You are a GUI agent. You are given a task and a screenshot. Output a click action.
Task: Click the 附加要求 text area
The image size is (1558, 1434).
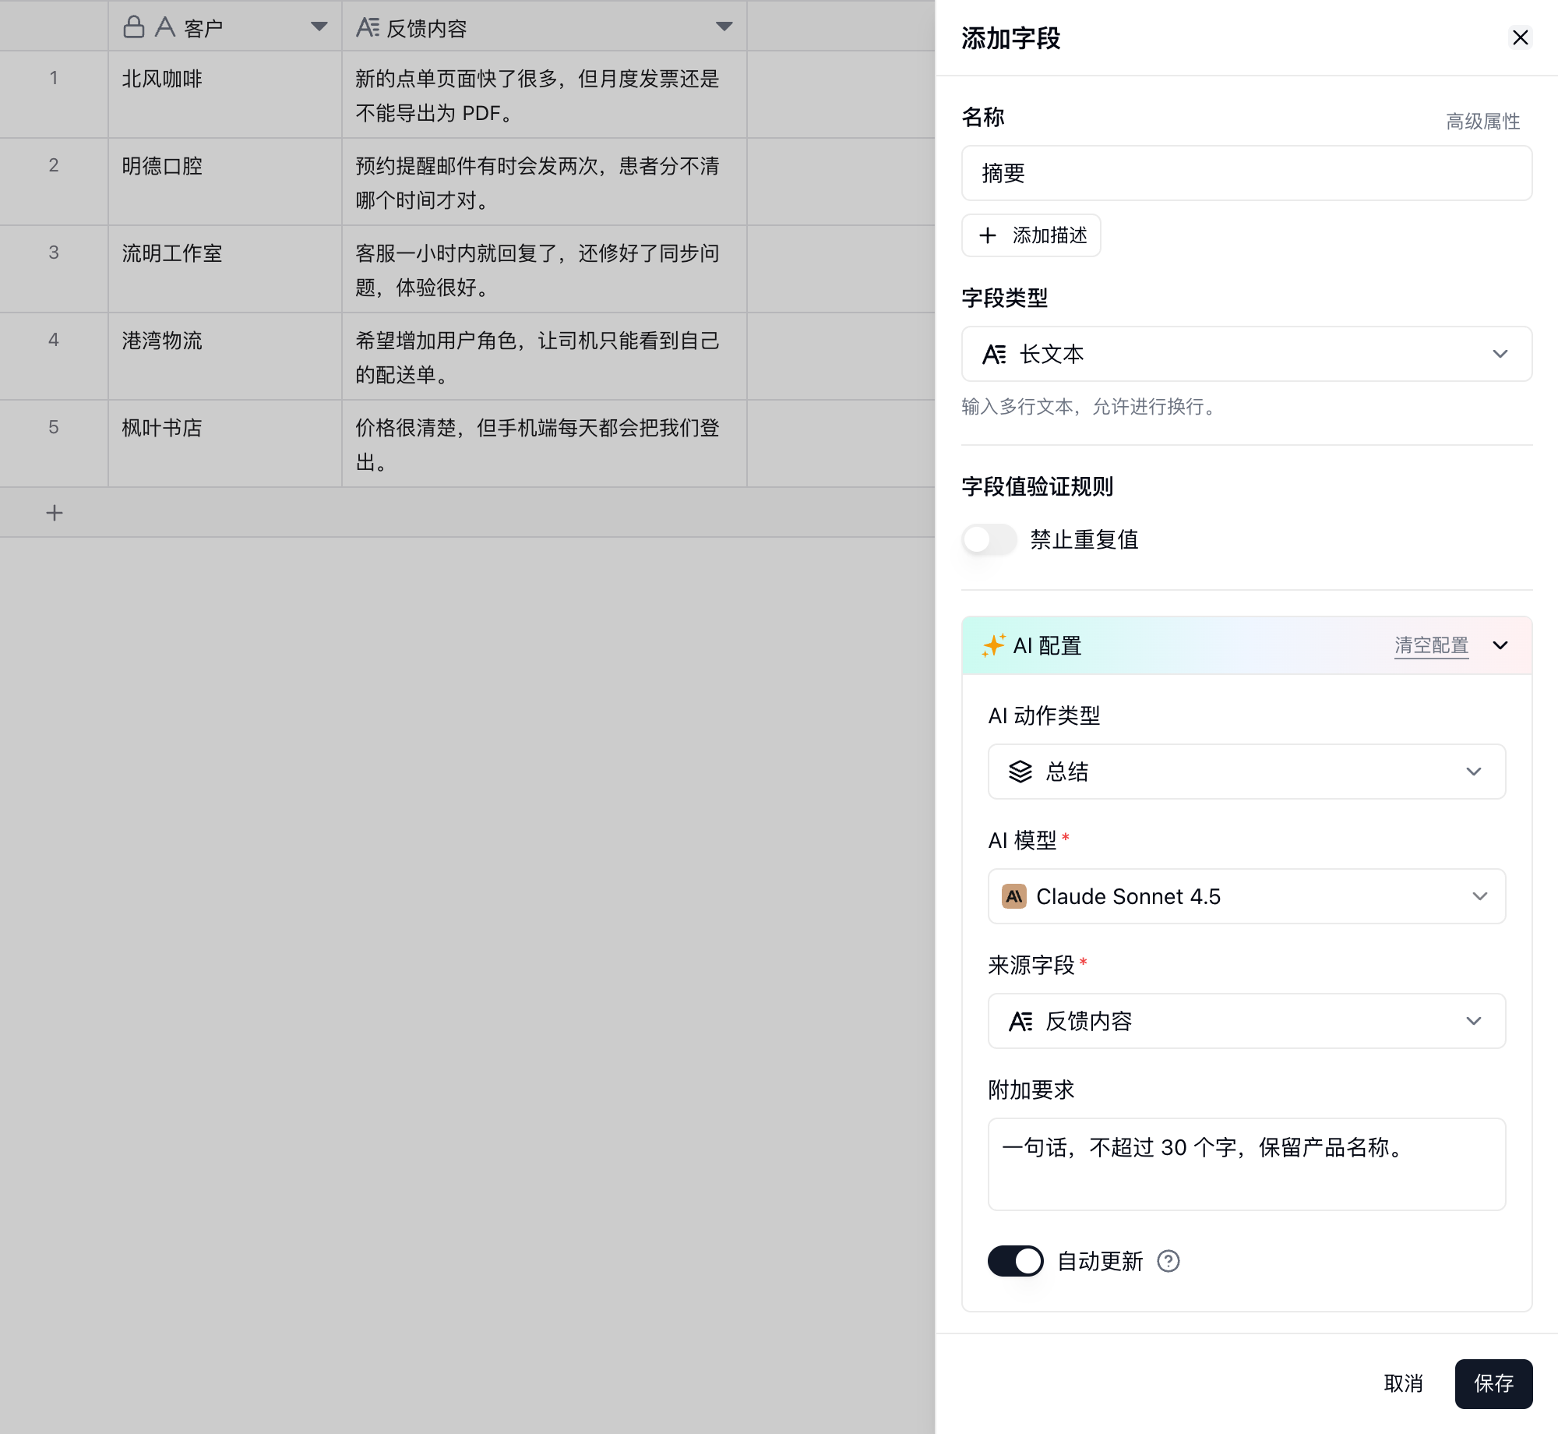point(1246,1164)
